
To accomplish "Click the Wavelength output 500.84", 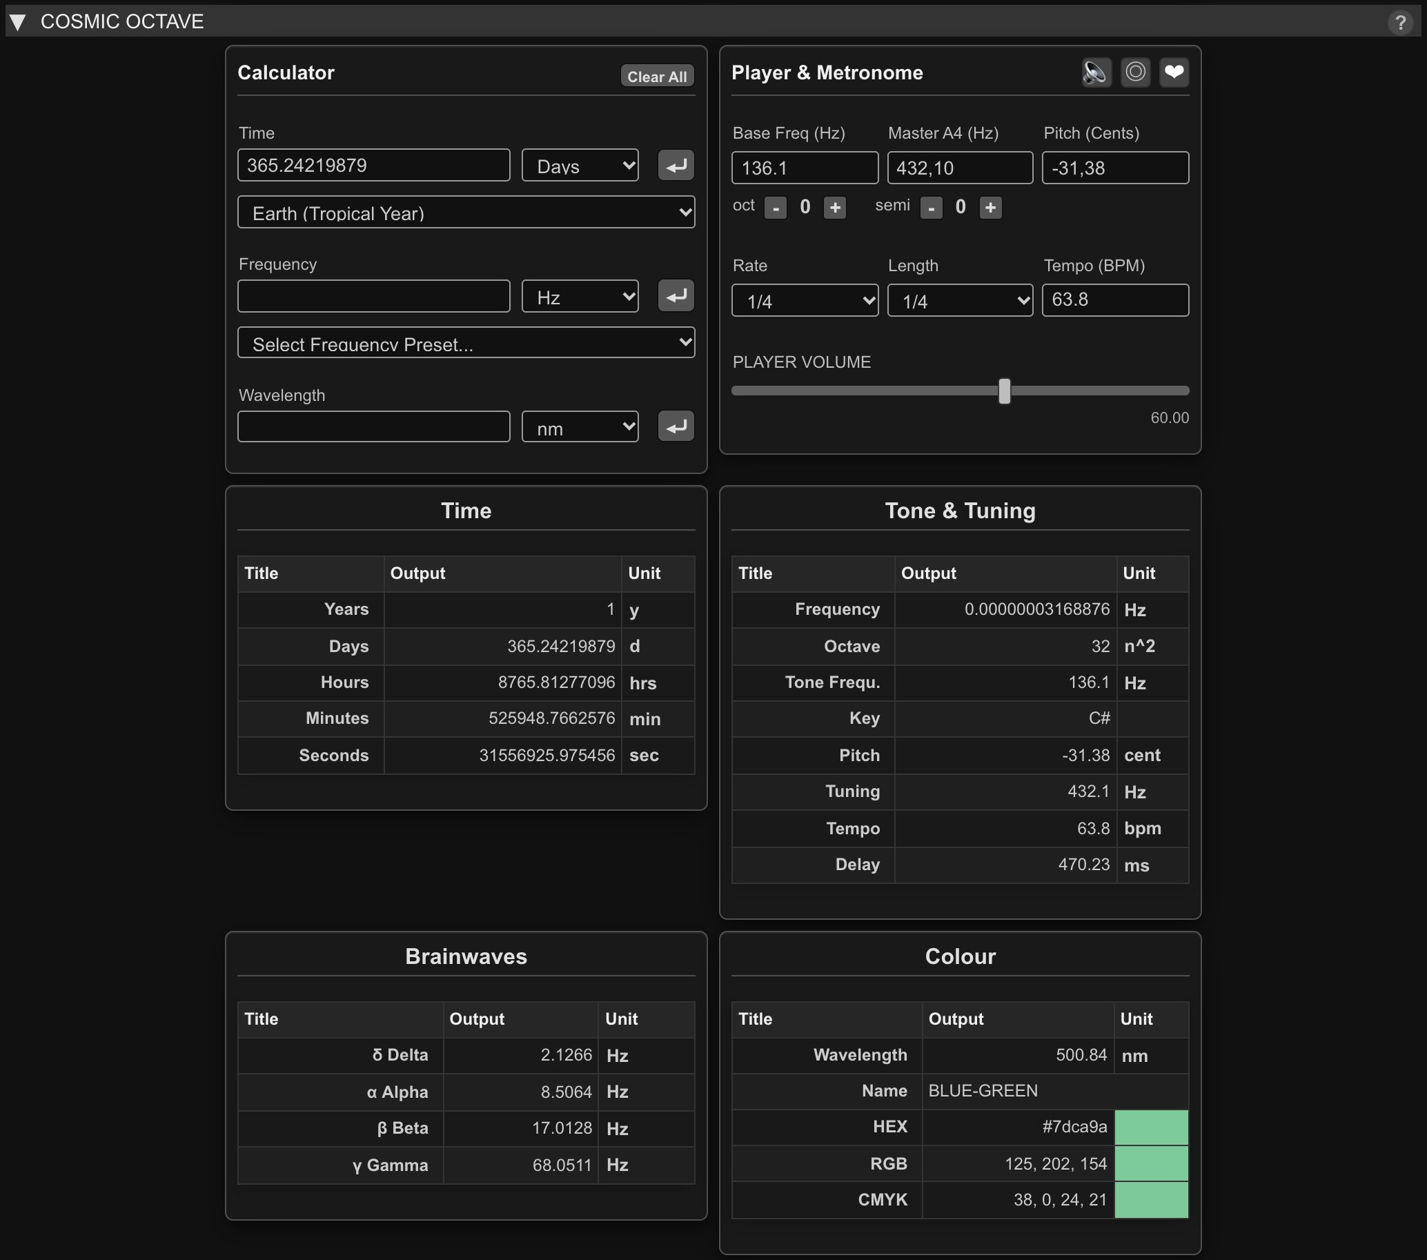I will [1081, 1055].
